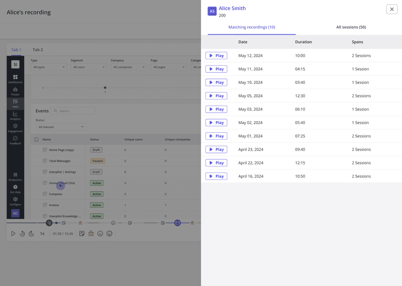Switch to All sessions (50) tab
Image resolution: width=402 pixels, height=286 pixels.
click(351, 27)
